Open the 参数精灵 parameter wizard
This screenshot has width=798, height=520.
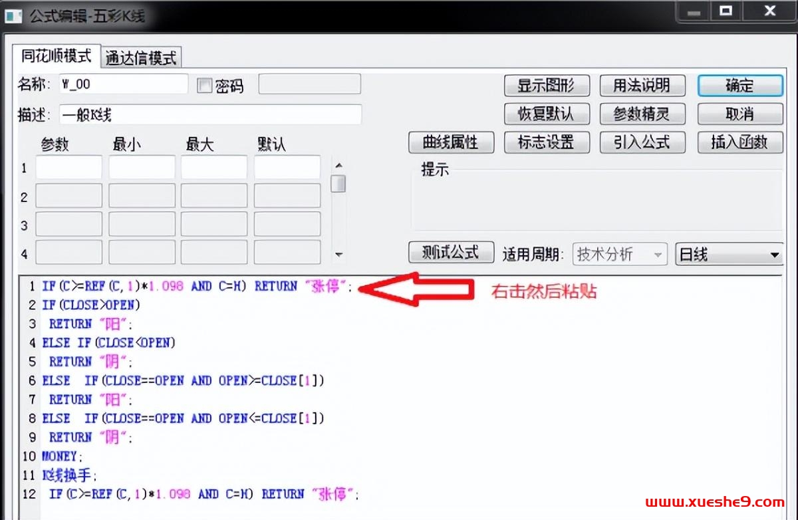coord(642,114)
